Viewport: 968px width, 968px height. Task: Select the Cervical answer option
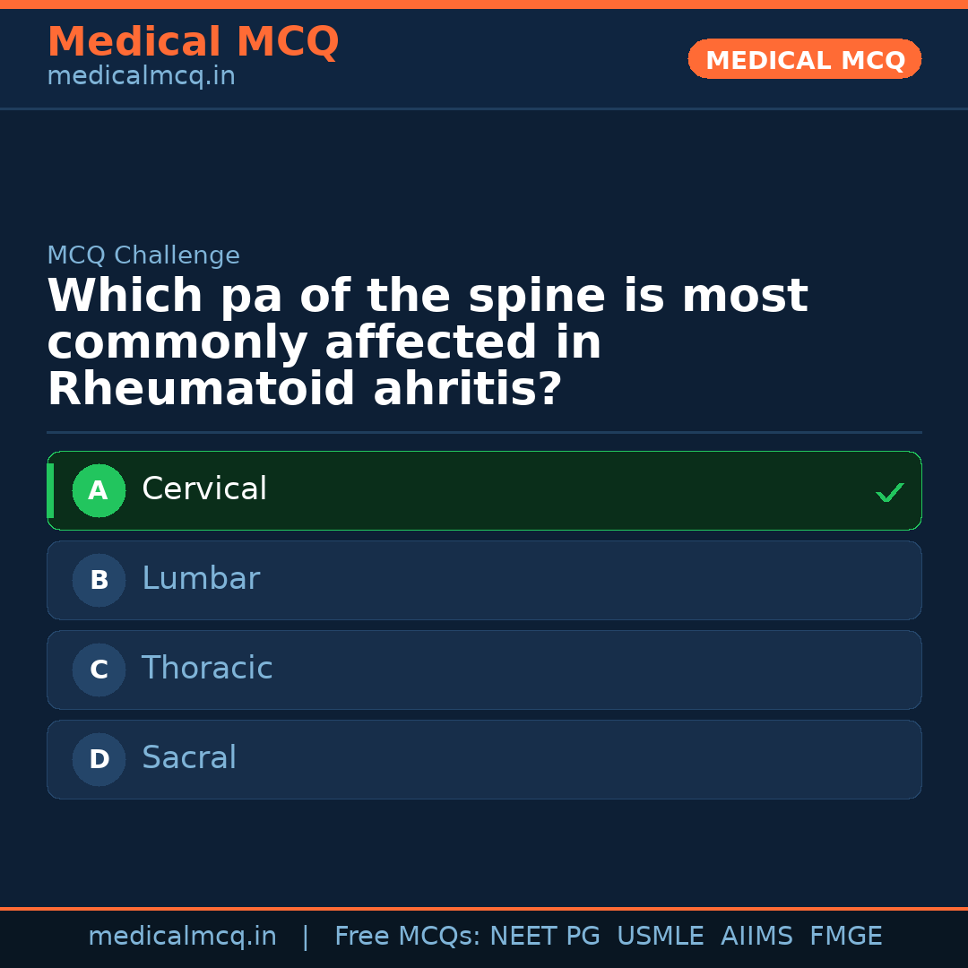(484, 490)
